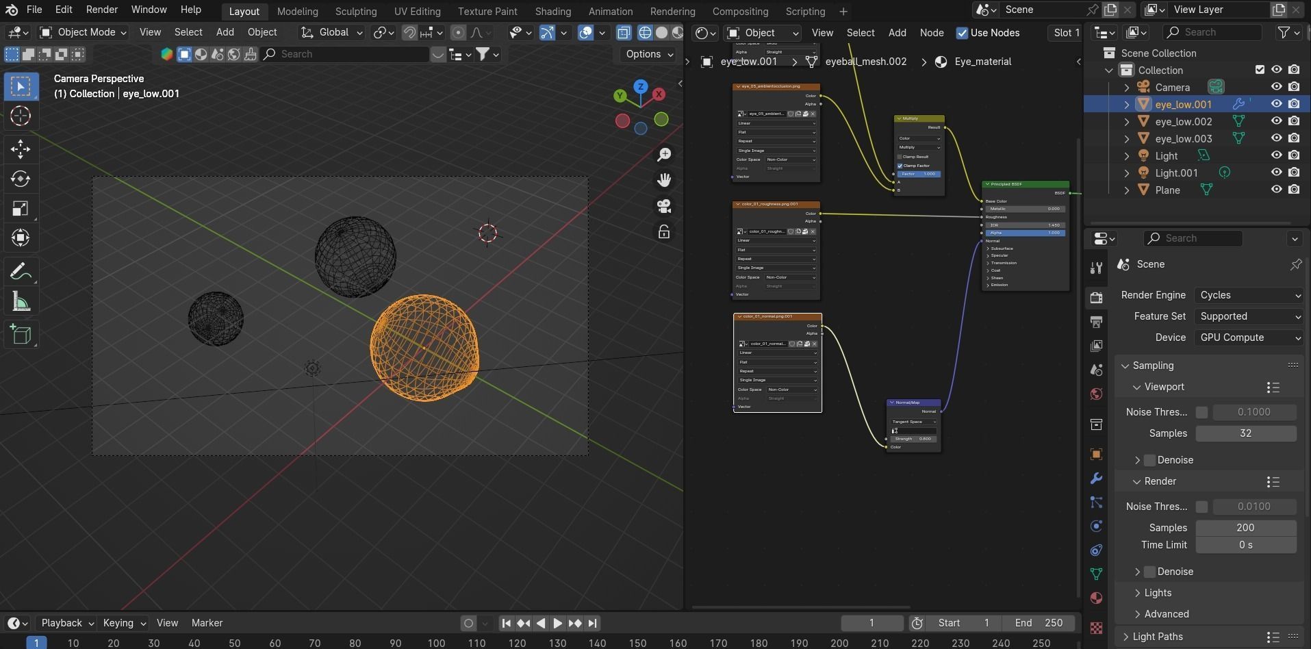Open the Modifiers properties tab
This screenshot has width=1311, height=649.
(x=1096, y=479)
